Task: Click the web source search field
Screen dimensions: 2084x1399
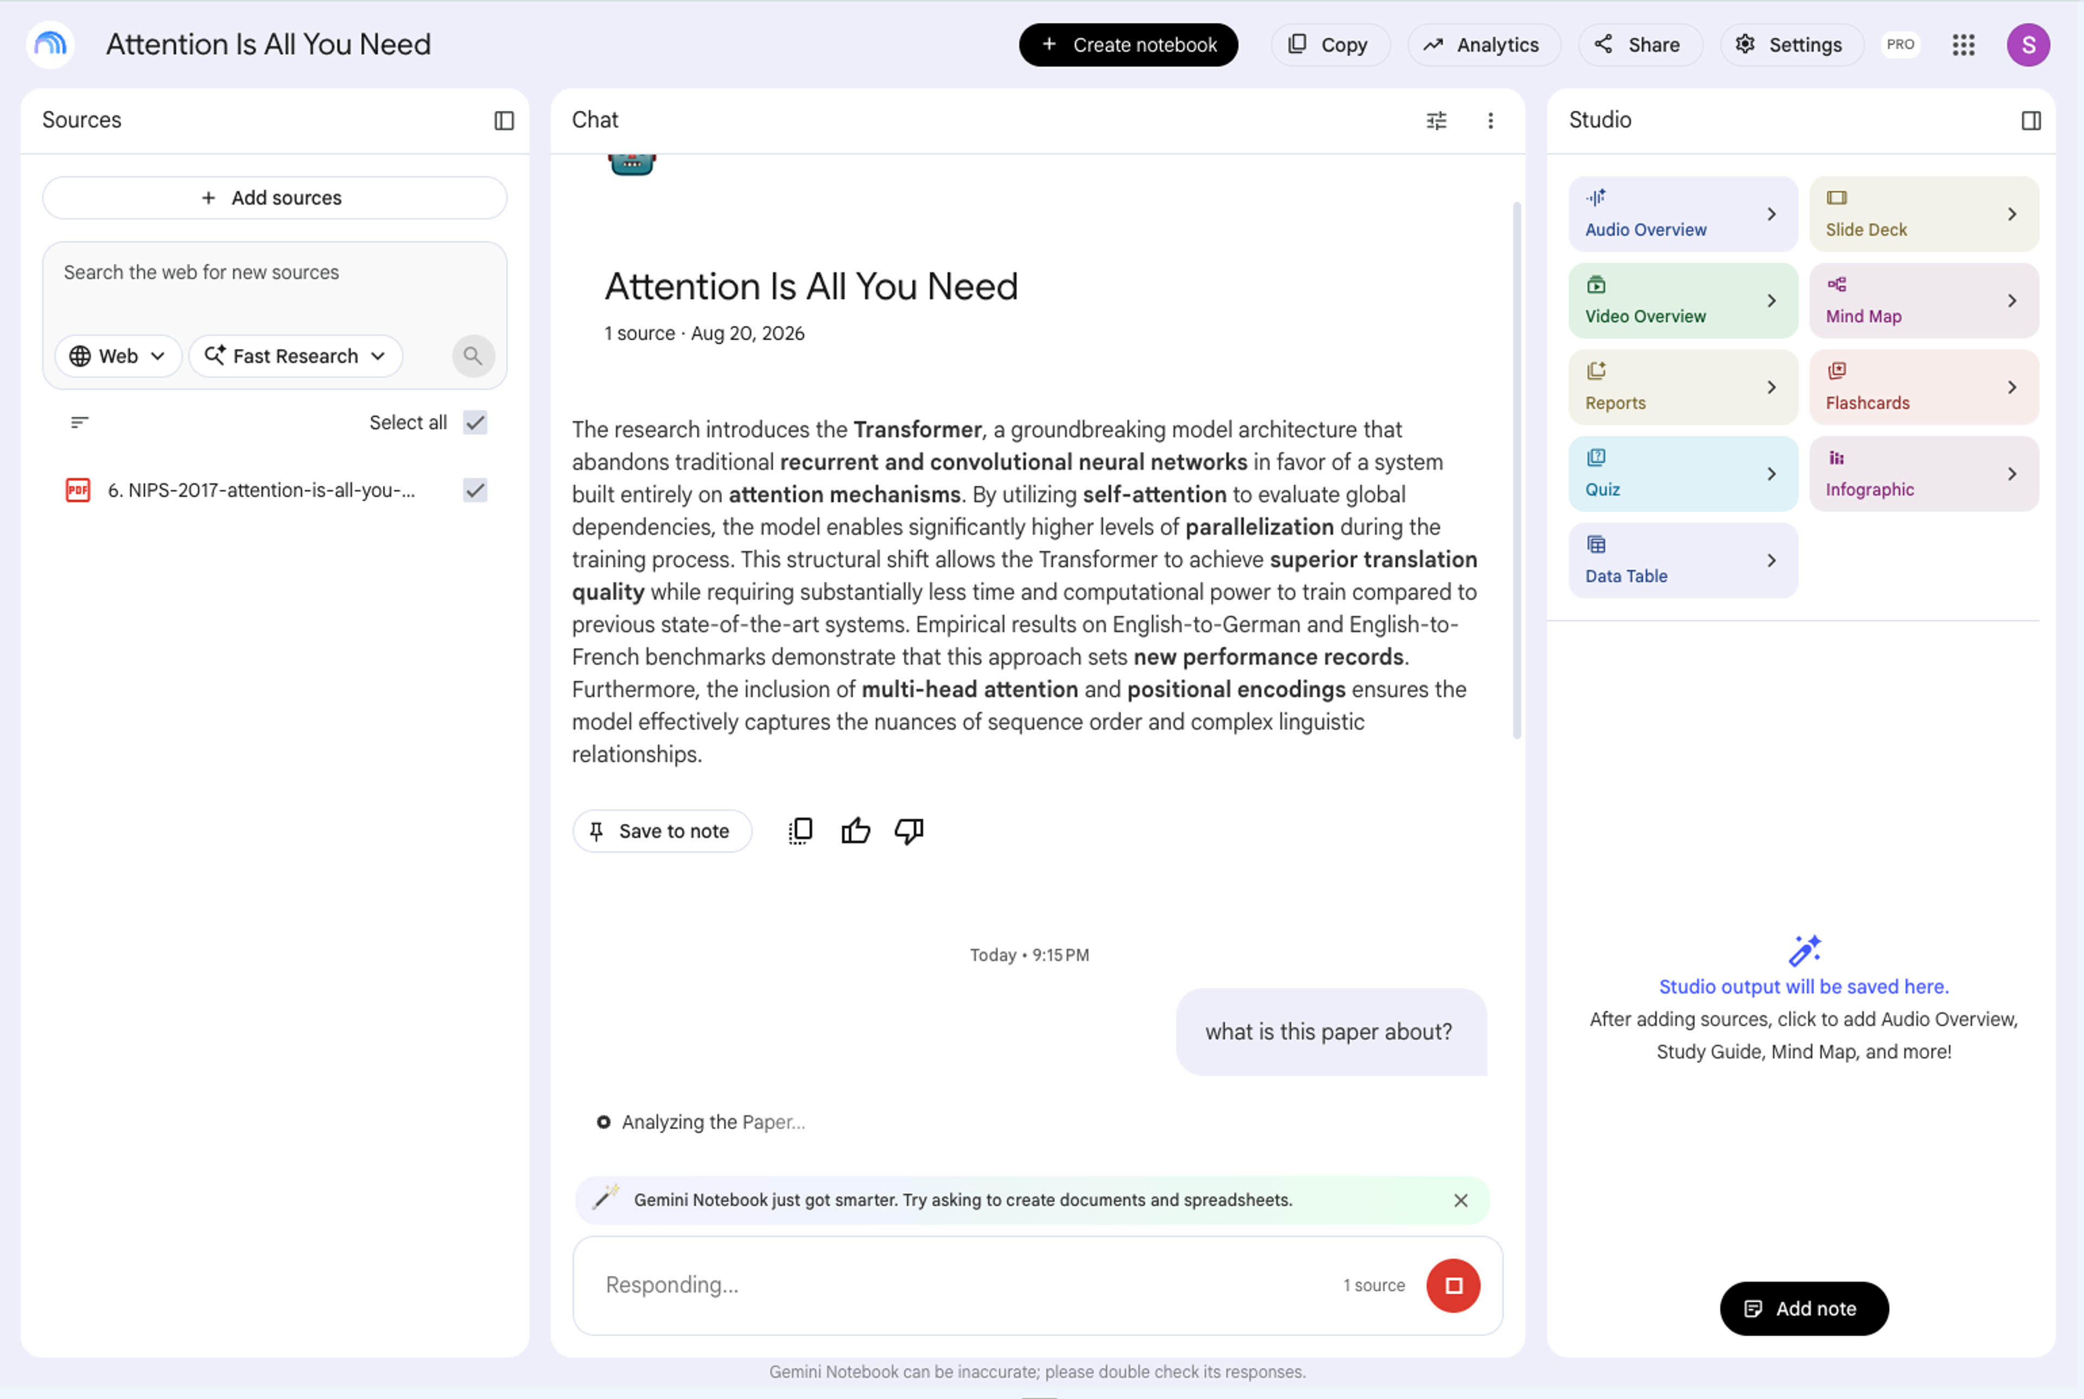Action: pos(274,273)
